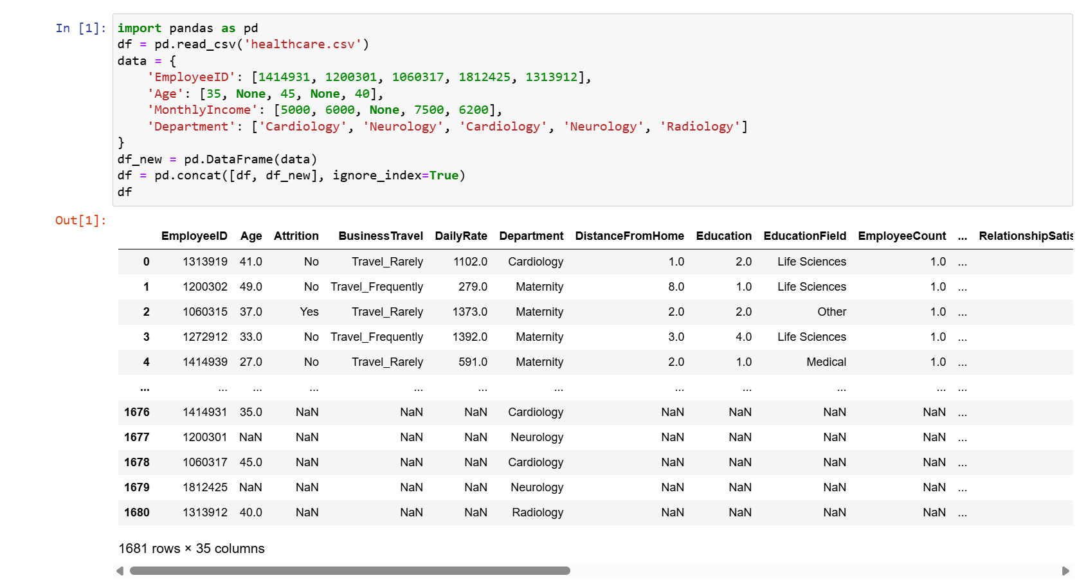Click the BusinessTravel column header
1086x580 pixels.
click(381, 236)
